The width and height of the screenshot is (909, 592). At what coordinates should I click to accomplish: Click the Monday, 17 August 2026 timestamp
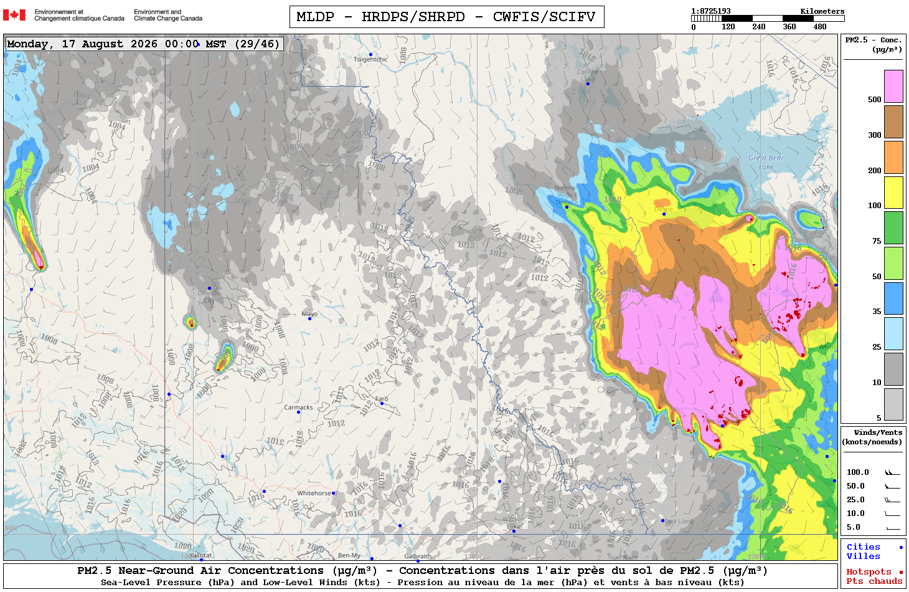(x=143, y=44)
